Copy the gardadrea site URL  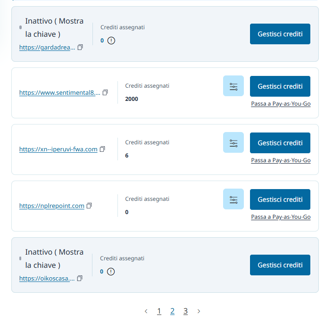coord(80,48)
